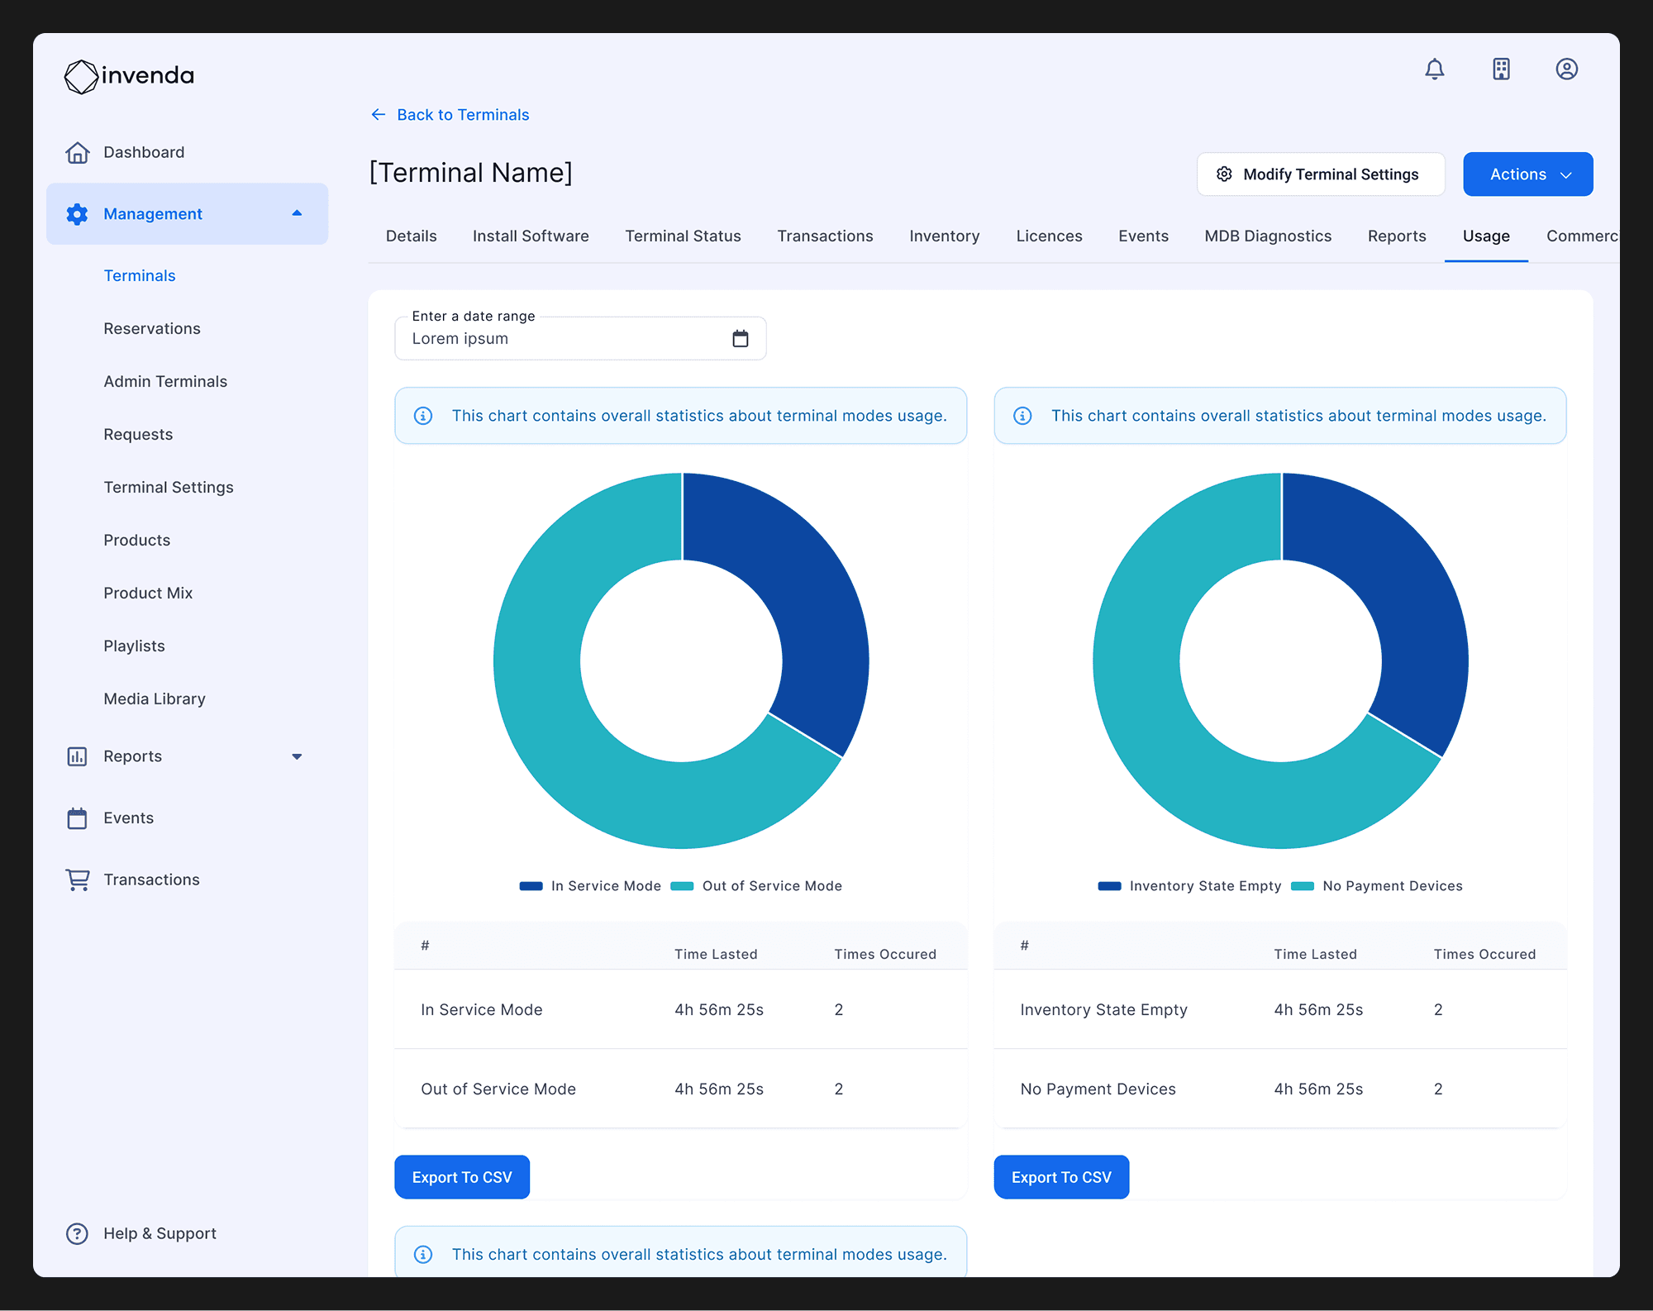The image size is (1653, 1311).
Task: Switch to the Details tab
Action: point(411,236)
